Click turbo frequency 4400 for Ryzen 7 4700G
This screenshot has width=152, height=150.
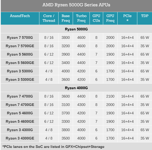coord(81,96)
